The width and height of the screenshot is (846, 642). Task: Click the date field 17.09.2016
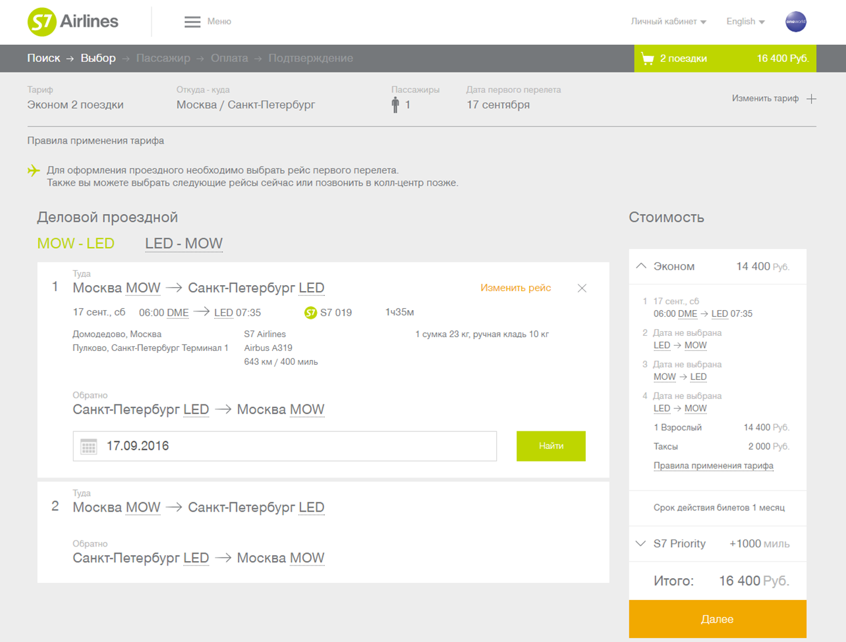[285, 446]
